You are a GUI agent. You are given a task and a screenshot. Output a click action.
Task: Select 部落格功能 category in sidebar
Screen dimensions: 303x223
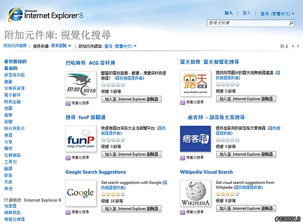click(x=15, y=75)
